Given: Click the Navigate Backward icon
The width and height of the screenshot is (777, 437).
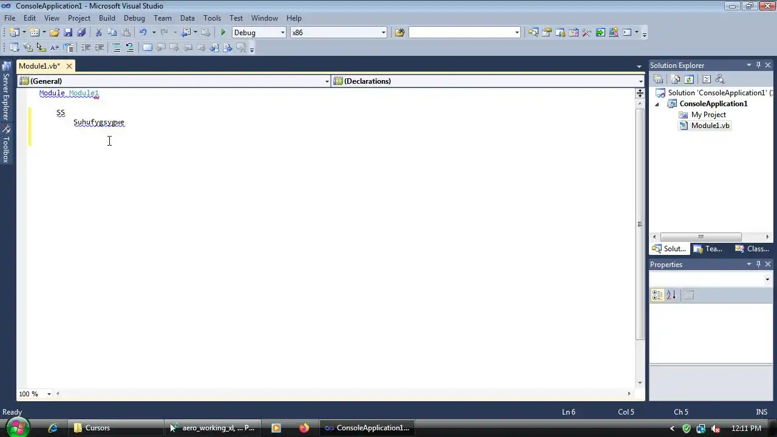Looking at the screenshot, I should pyautogui.click(x=185, y=32).
